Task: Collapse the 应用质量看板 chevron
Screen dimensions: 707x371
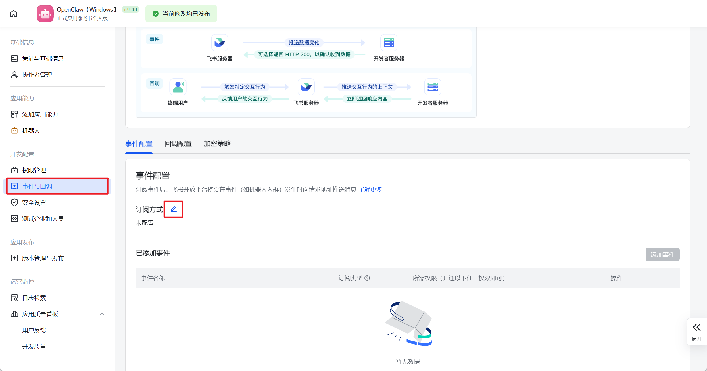Action: tap(102, 314)
